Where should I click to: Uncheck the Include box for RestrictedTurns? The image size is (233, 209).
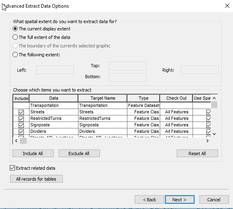point(21,119)
